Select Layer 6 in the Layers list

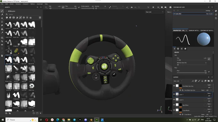(193, 100)
